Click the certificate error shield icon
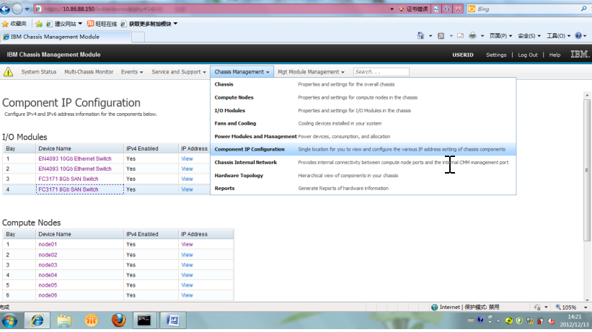The height and width of the screenshot is (332, 592). point(402,9)
